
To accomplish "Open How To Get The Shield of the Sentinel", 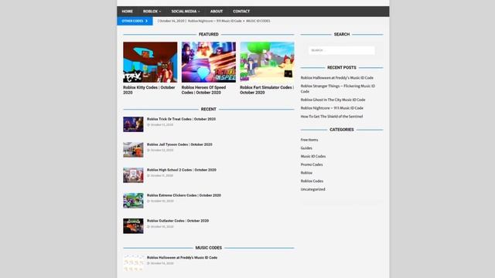I will point(332,117).
